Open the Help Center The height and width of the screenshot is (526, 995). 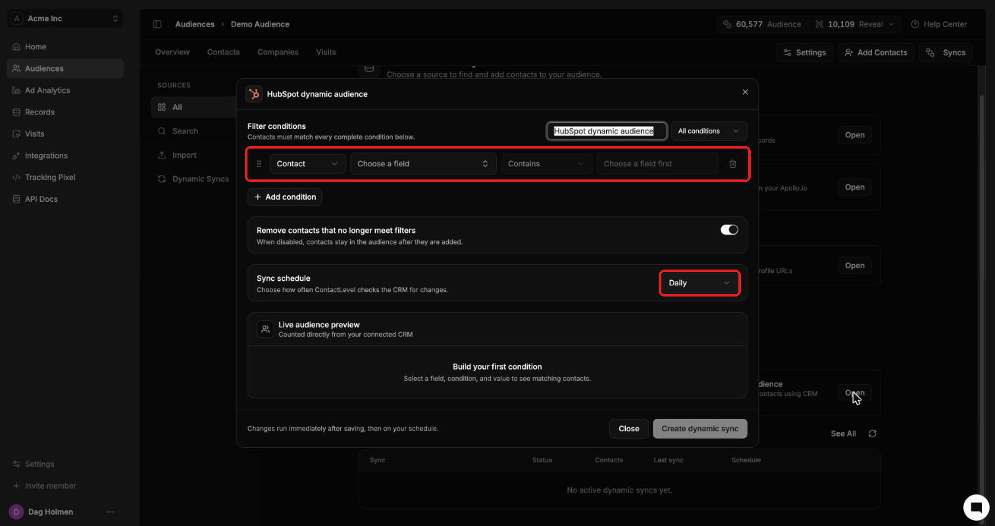[x=939, y=24]
